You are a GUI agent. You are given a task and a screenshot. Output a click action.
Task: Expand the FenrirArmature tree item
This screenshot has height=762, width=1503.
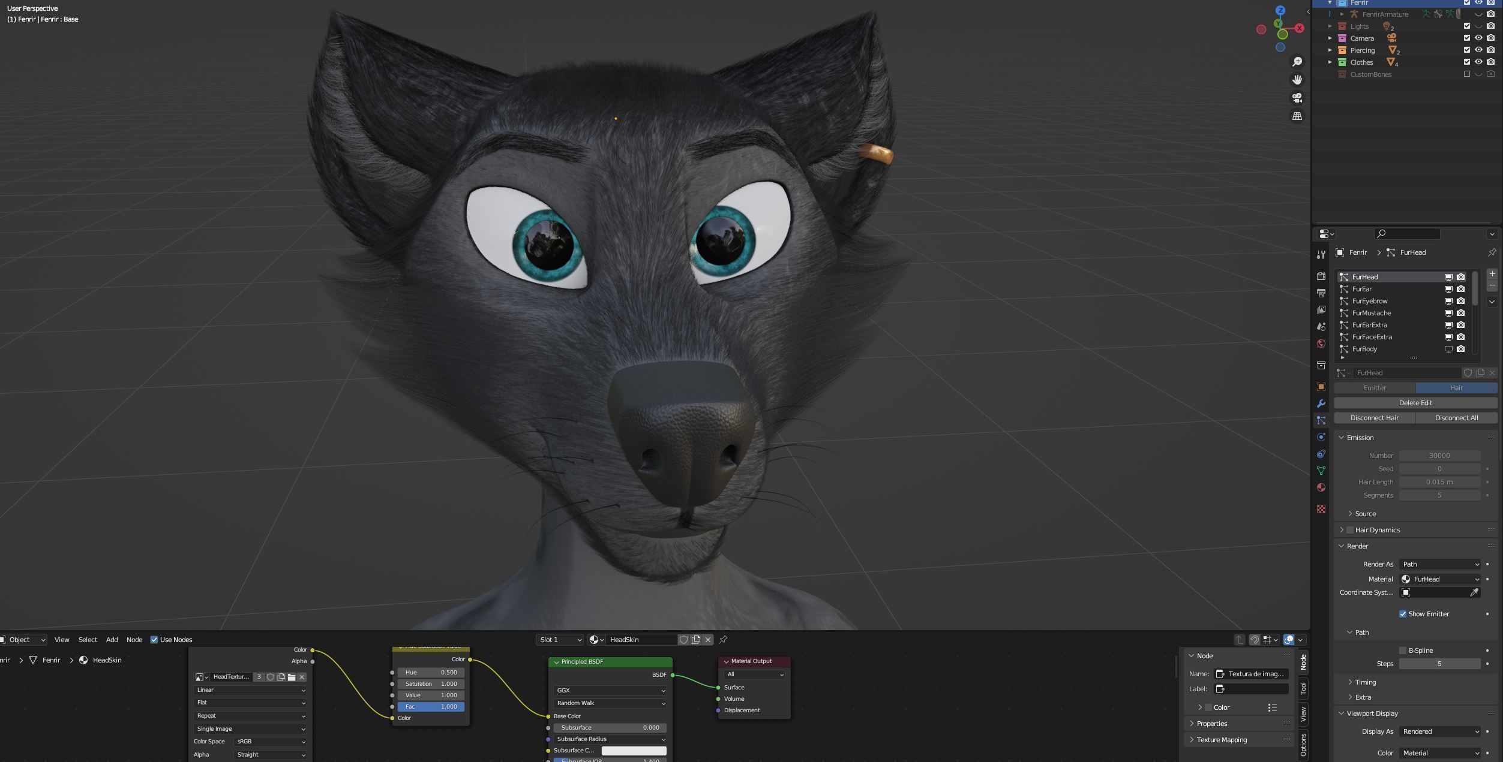pos(1342,14)
